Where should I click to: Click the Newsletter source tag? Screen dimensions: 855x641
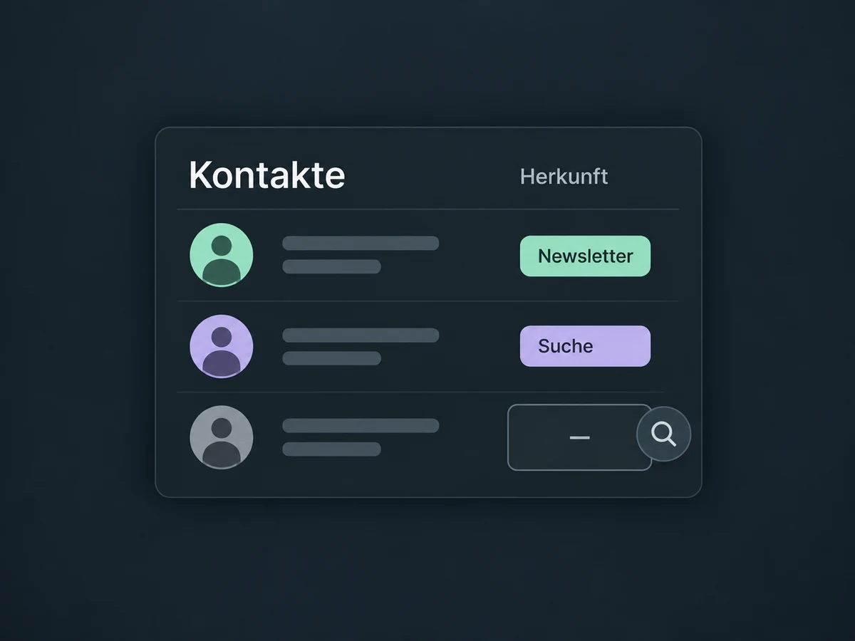[x=585, y=256]
